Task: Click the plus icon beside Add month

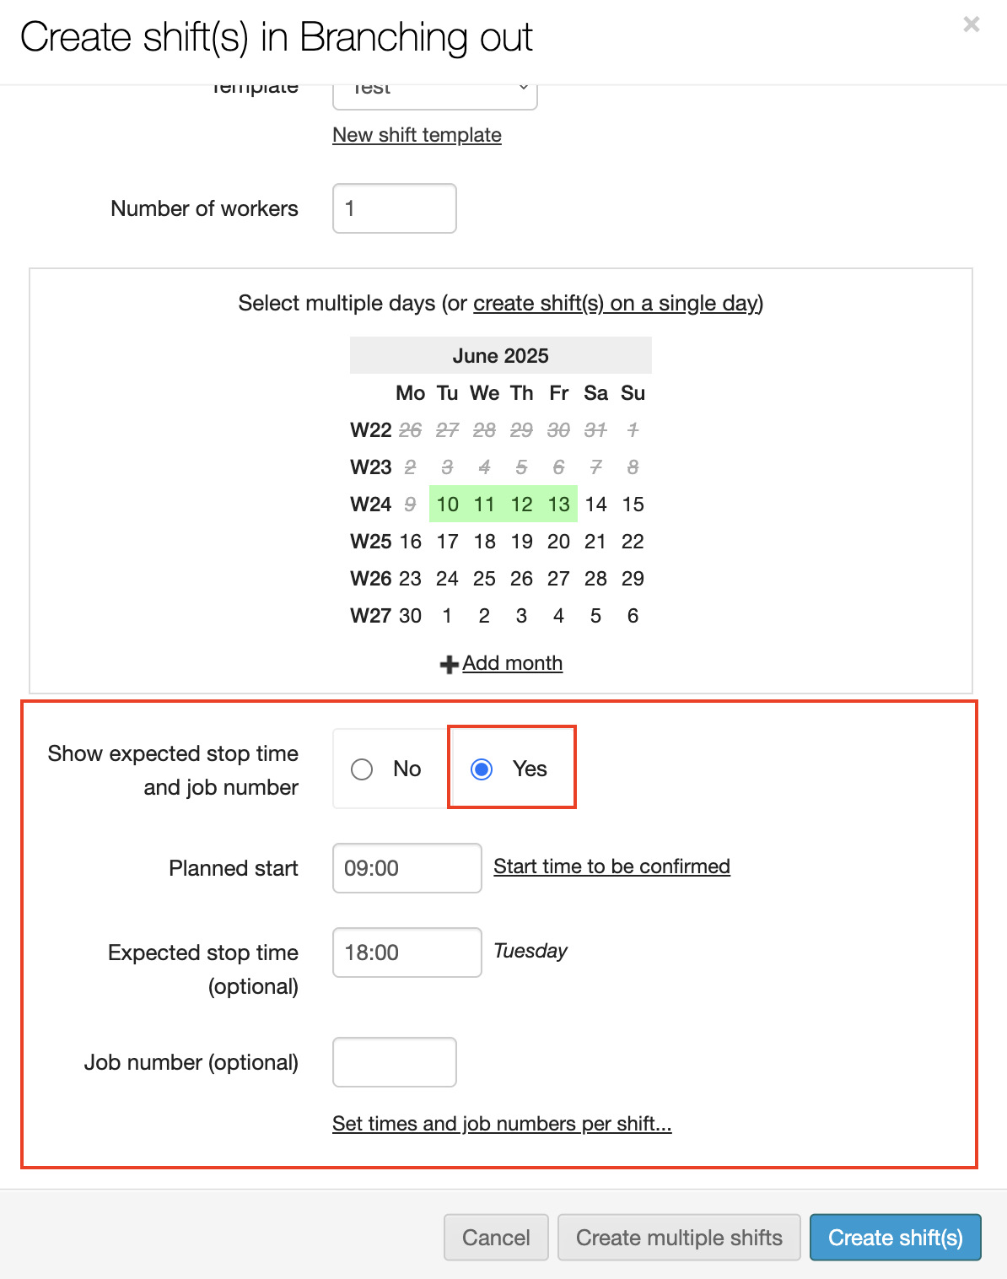Action: (449, 665)
